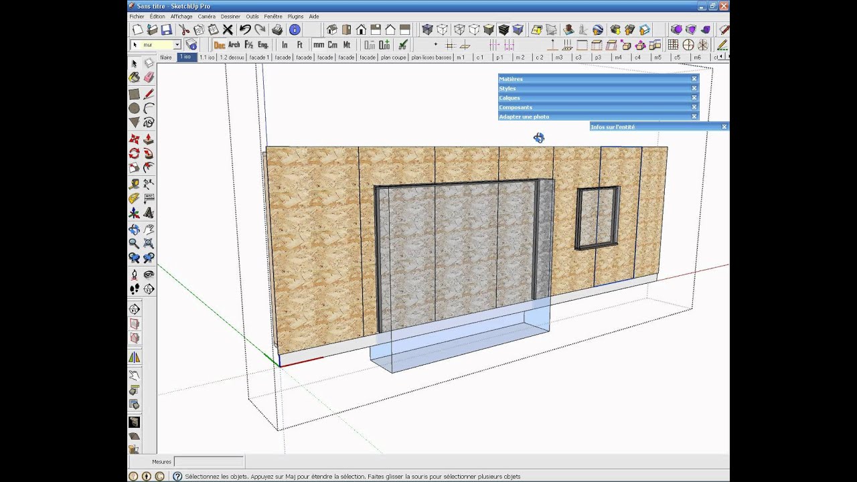The width and height of the screenshot is (857, 482).
Task: Switch to the 'plan coupe' scene tab
Action: point(393,58)
